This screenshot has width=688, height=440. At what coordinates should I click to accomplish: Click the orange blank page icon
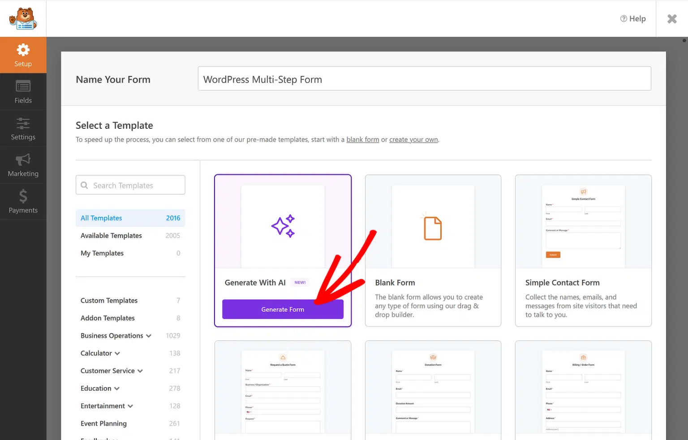433,228
